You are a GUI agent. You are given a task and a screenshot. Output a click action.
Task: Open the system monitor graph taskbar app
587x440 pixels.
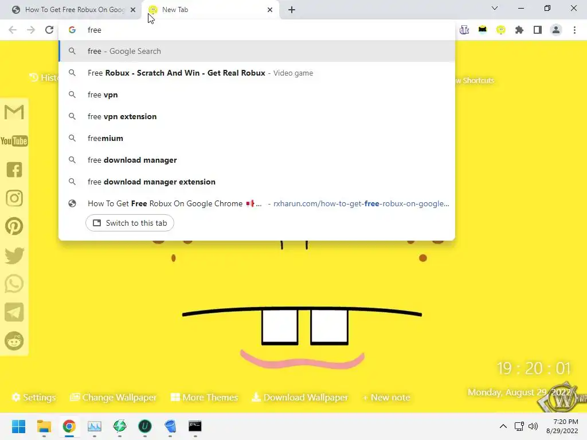click(95, 426)
